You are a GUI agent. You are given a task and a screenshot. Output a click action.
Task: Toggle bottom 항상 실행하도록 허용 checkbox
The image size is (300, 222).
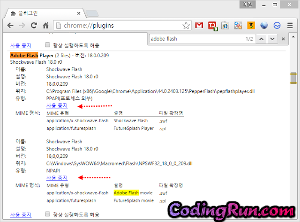[47, 214]
